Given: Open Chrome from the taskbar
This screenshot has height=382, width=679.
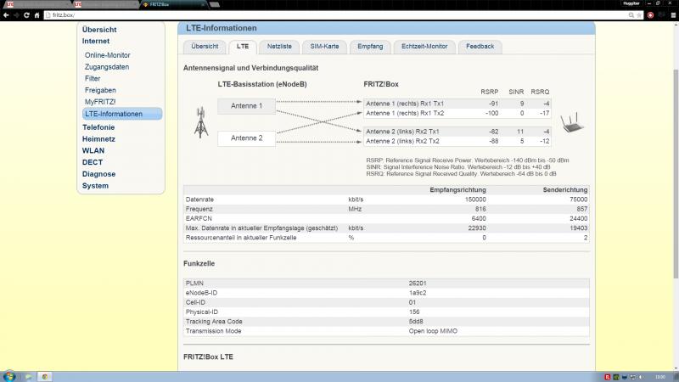Looking at the screenshot, I should (x=45, y=377).
